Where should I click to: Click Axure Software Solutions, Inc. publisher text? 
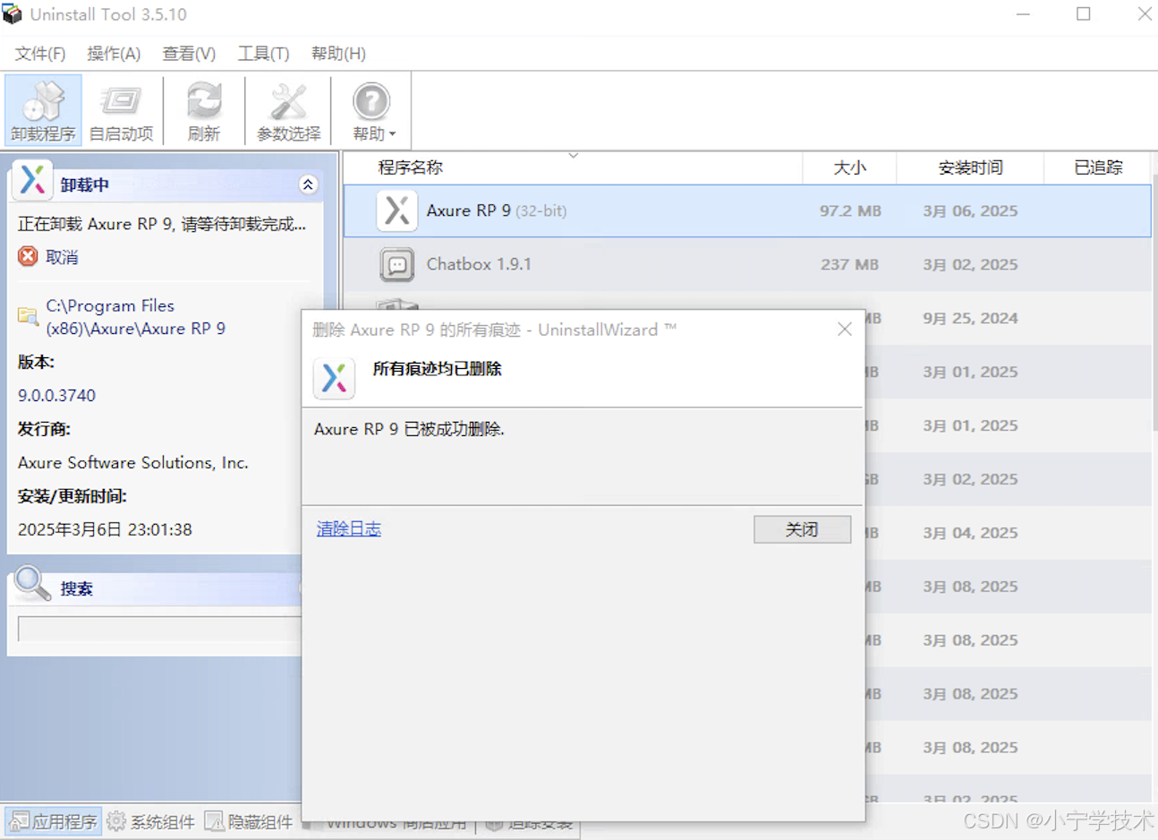[x=133, y=463]
